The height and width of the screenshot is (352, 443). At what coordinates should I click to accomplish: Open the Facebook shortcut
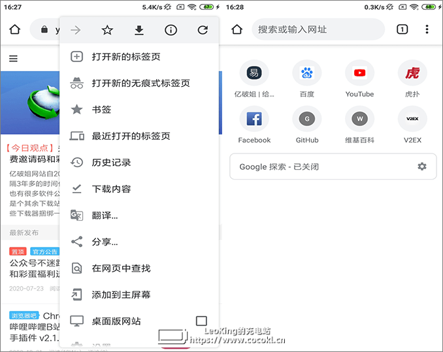click(254, 125)
